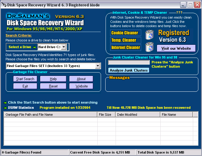Click the ??? help link in cleaner panel
Image resolution: width=202 pixels, height=156 pixels.
tap(179, 12)
